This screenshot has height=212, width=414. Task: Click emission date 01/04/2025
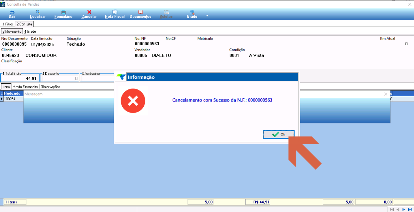42,44
